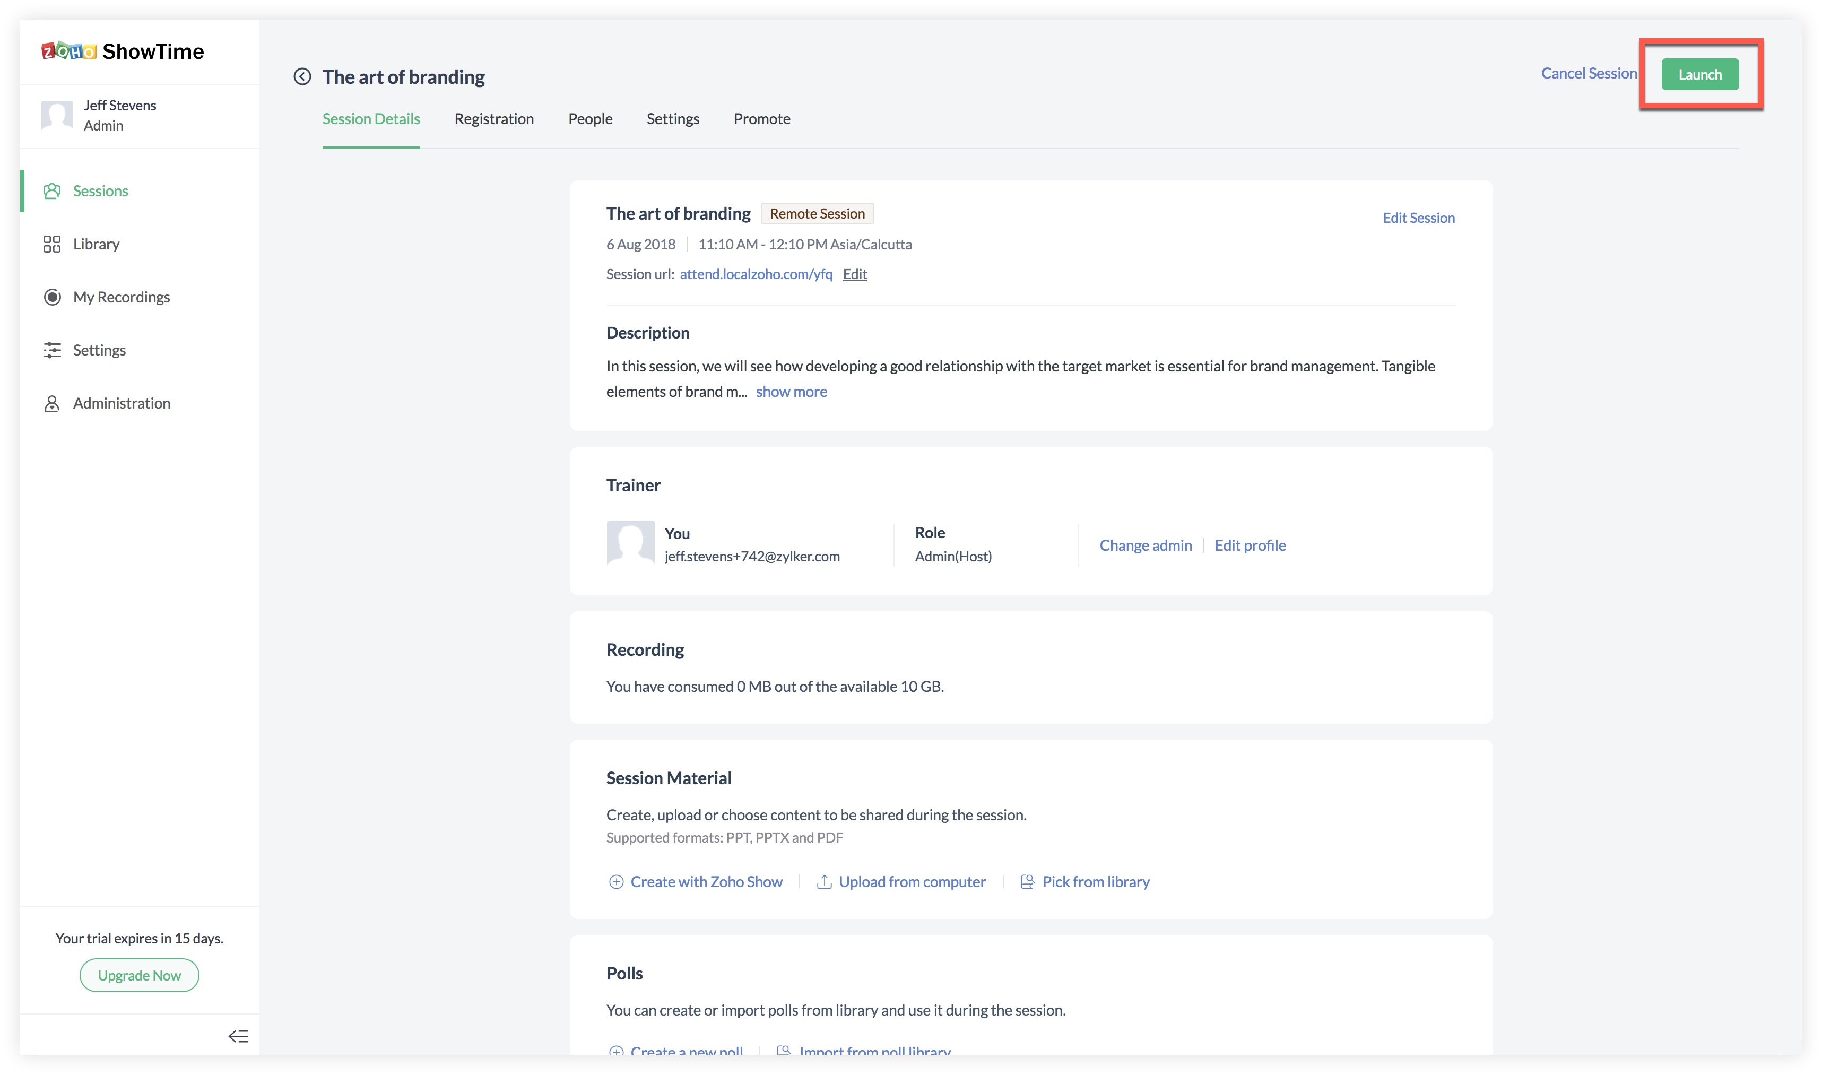Switch to the Registration tab

point(494,119)
